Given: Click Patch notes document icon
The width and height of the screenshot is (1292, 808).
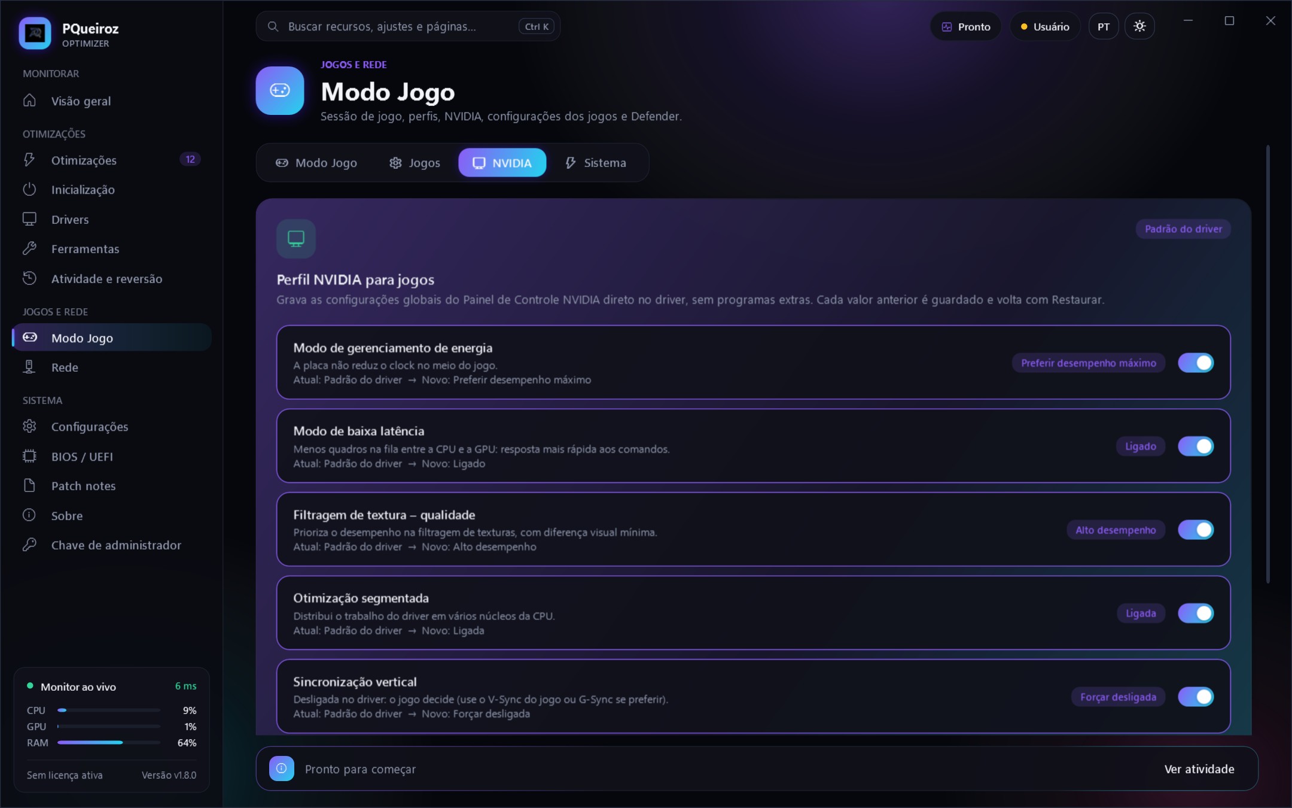Looking at the screenshot, I should pos(29,485).
